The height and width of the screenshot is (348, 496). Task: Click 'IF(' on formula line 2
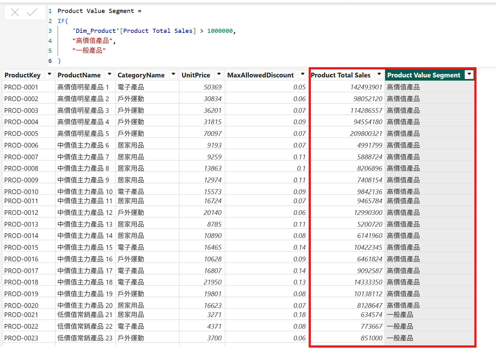coord(63,21)
